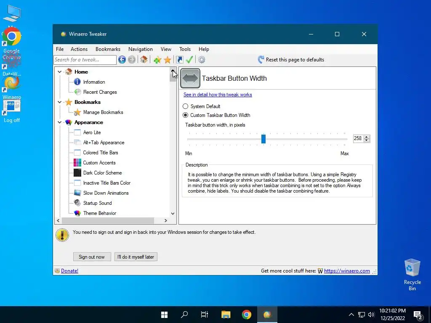This screenshot has height=323, width=431.
Task: Click the Recent Changes clock icon
Action: (x=77, y=92)
